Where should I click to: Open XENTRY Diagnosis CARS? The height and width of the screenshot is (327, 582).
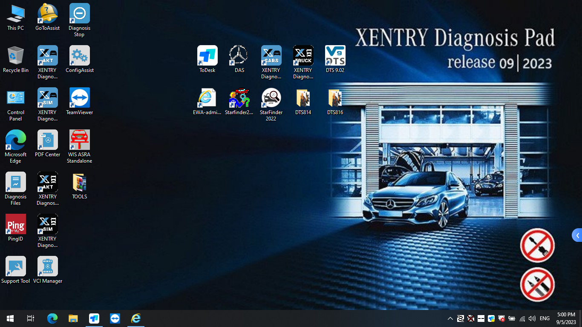[x=271, y=55]
